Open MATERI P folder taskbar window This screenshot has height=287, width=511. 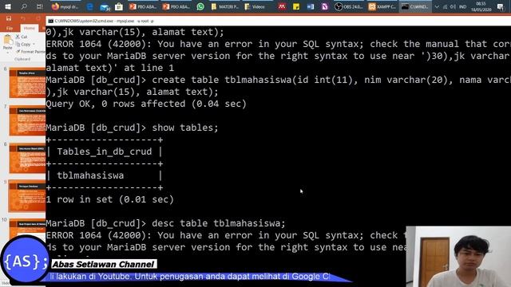pos(225,6)
